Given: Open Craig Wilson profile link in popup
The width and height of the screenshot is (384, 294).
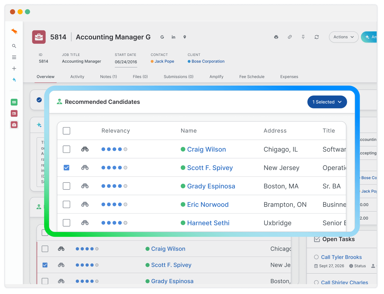Looking at the screenshot, I should pyautogui.click(x=206, y=149).
